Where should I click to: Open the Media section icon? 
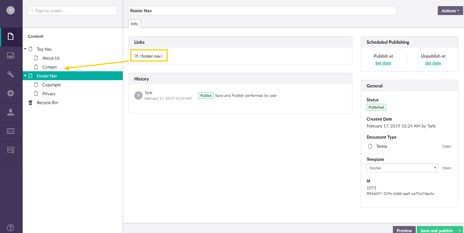11,56
